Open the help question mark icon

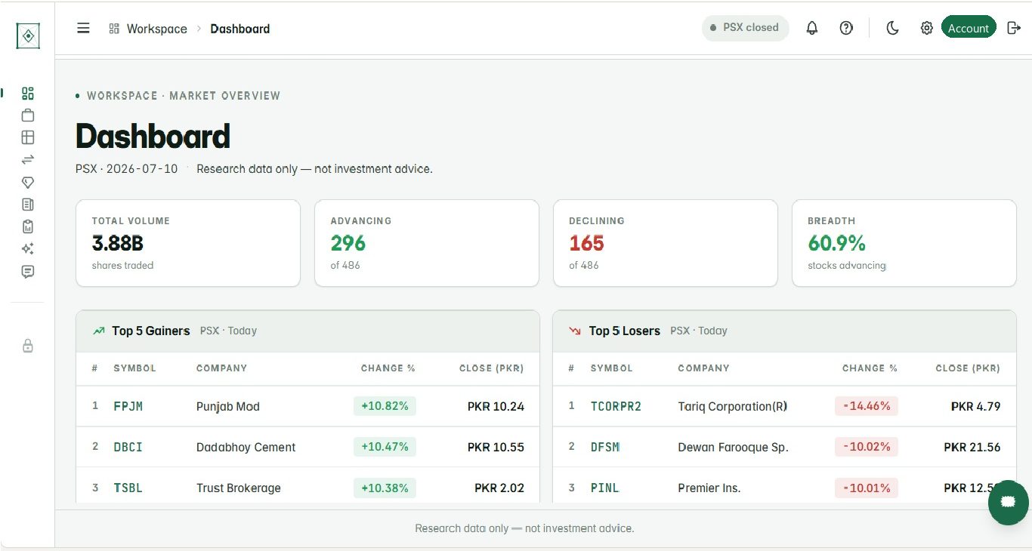click(x=846, y=28)
